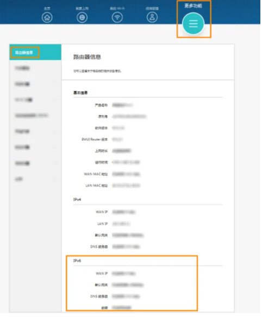The width and height of the screenshot is (262, 318).
Task: Click the 主页 text label above house
Action: click(47, 8)
